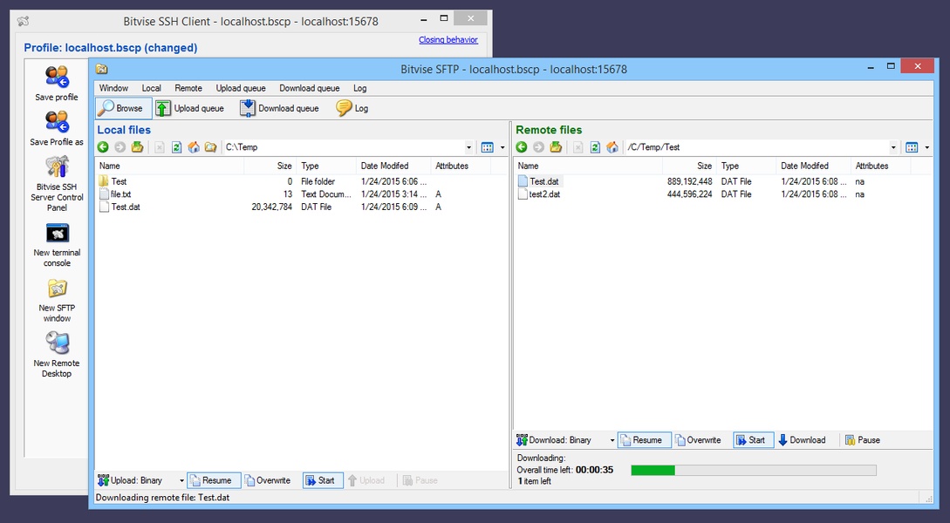The height and width of the screenshot is (523, 950).
Task: Refresh the Local files listing
Action: coord(176,147)
